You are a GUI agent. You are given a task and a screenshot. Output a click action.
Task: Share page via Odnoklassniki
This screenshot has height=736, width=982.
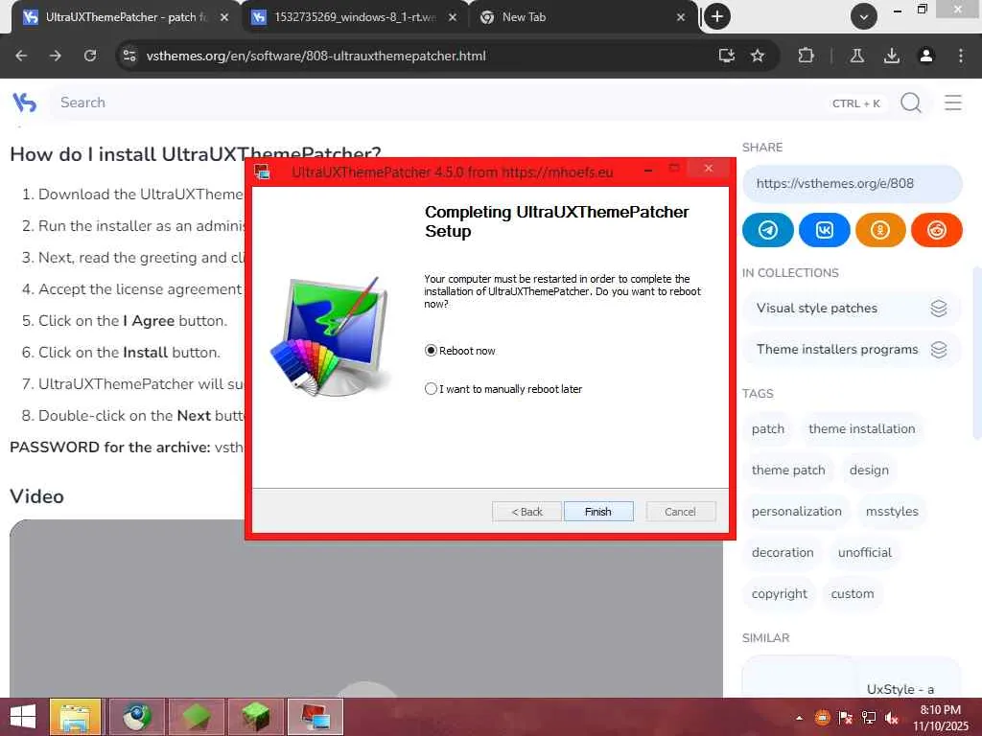point(880,230)
